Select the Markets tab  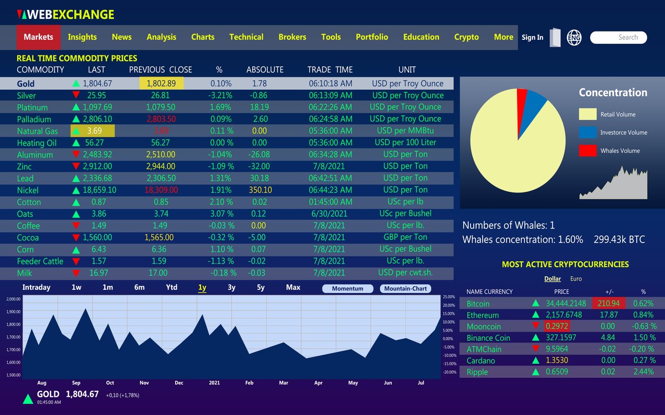pyautogui.click(x=38, y=37)
